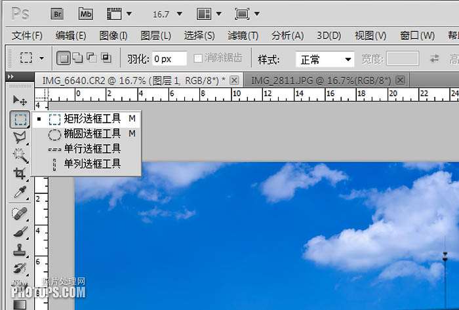This screenshot has height=310, width=459.
Task: Open the 图层(L) menu
Action: coord(156,35)
